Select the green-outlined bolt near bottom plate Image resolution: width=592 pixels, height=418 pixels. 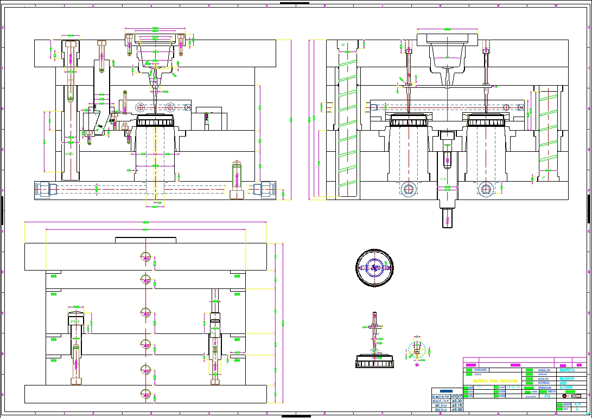click(237, 179)
